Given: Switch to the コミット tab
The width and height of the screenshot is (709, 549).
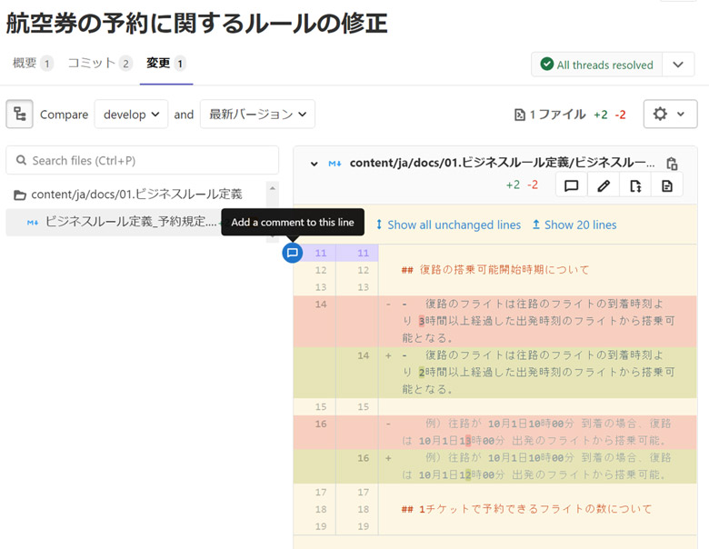Looking at the screenshot, I should pos(99,63).
